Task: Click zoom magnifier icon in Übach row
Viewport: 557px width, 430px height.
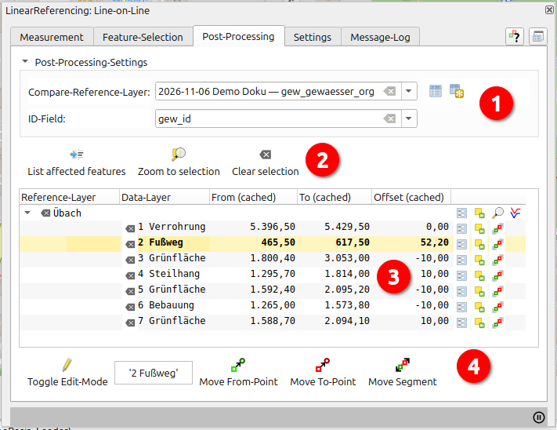Action: [498, 213]
